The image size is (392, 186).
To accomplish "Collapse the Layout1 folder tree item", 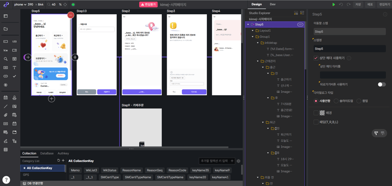I will point(253,31).
